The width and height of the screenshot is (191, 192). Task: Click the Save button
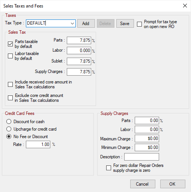point(125,24)
